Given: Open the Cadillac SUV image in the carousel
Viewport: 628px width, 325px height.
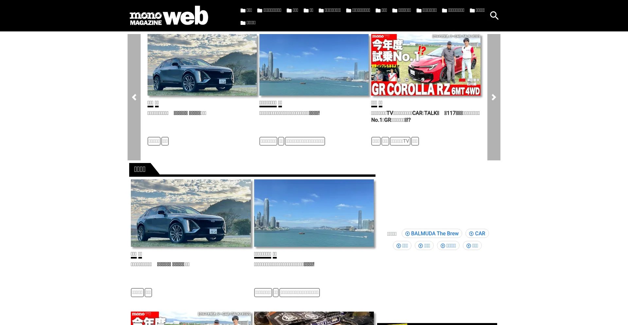Looking at the screenshot, I should [x=202, y=65].
